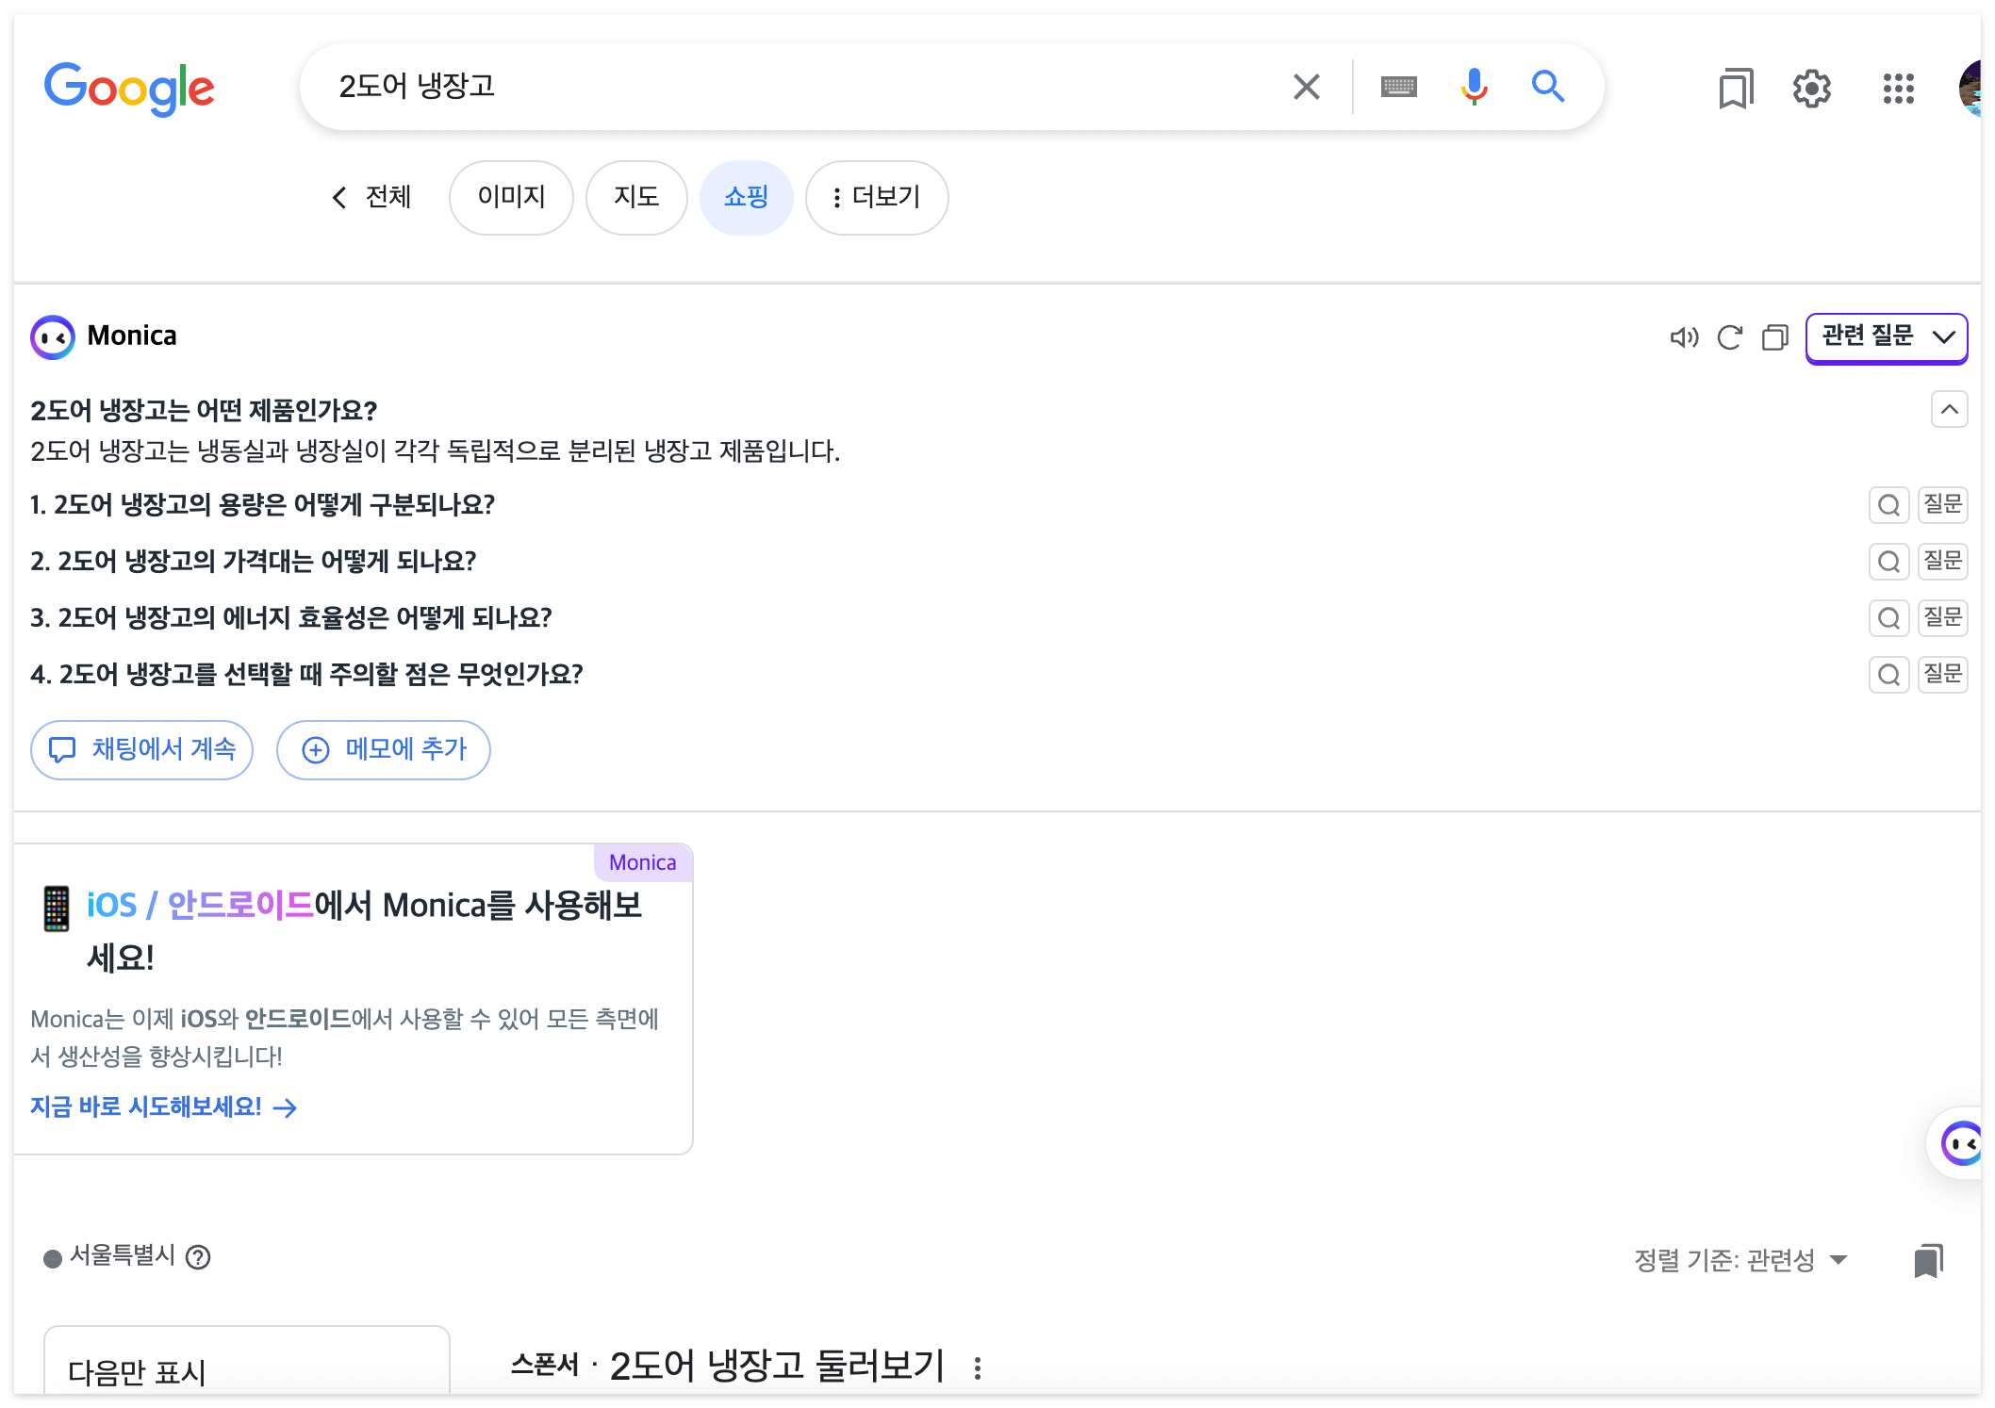The width and height of the screenshot is (1995, 1408).
Task: Click the 스폰서 · 2도어 냉장고 둘러보기 heading
Action: [x=727, y=1366]
